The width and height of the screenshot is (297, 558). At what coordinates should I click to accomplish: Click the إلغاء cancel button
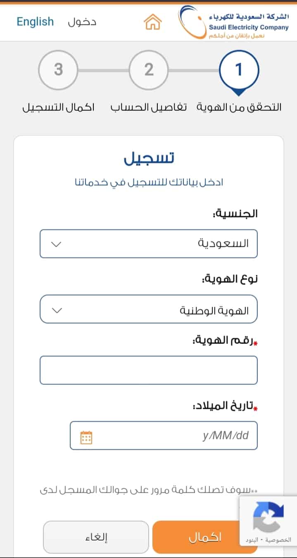tap(96, 537)
